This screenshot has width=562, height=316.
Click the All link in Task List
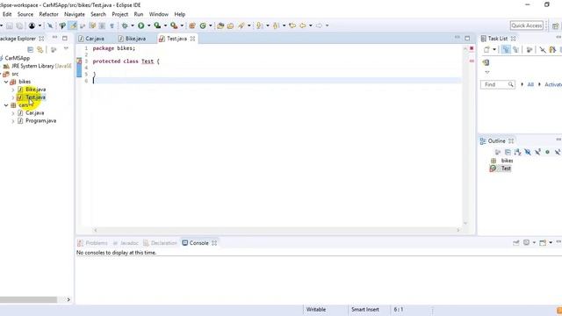(x=530, y=84)
